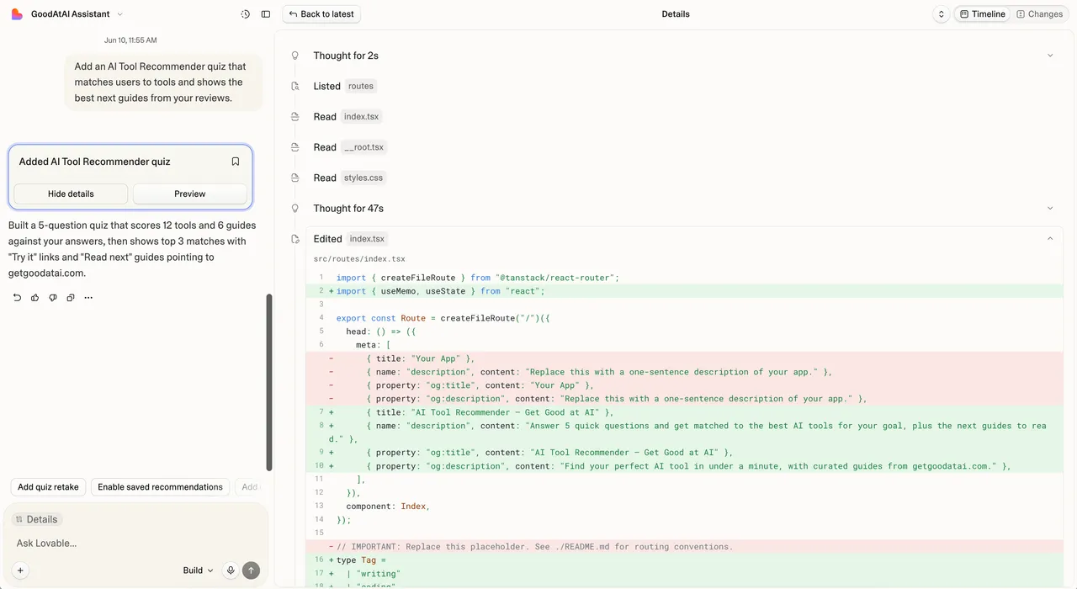Click the code line 'component: Index,'
Viewport: 1077px width, 589px height.
pos(684,507)
